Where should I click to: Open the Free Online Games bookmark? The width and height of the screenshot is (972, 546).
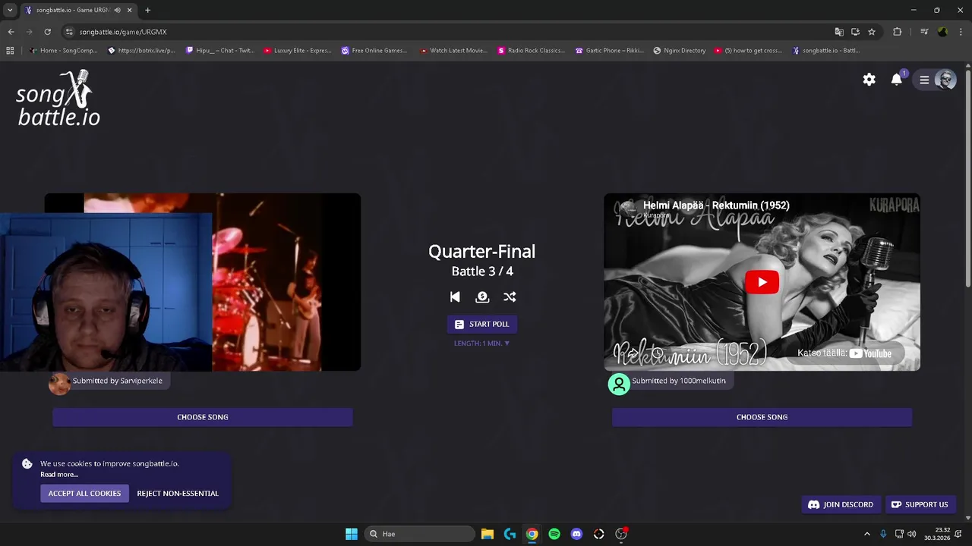coord(375,51)
